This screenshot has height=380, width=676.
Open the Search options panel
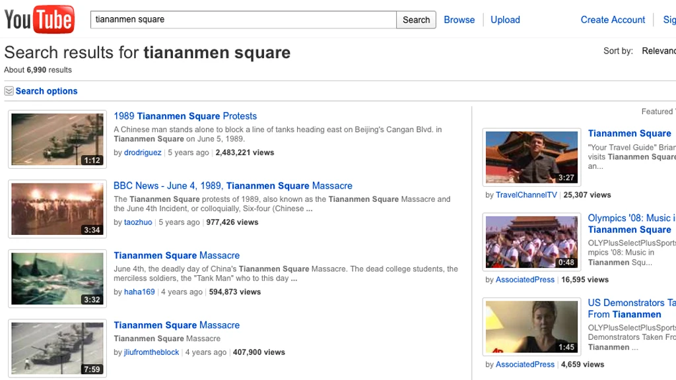click(47, 91)
